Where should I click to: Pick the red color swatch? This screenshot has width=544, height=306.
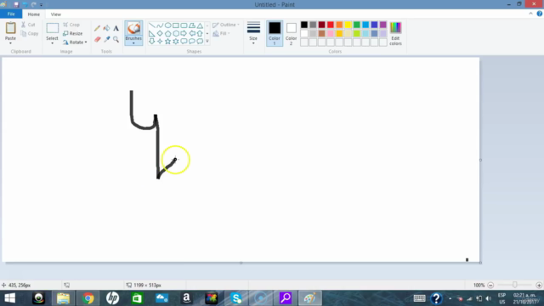coord(331,25)
